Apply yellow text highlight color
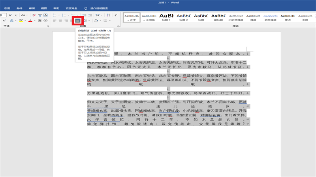This screenshot has width=316, height=177. (x=21, y=20)
